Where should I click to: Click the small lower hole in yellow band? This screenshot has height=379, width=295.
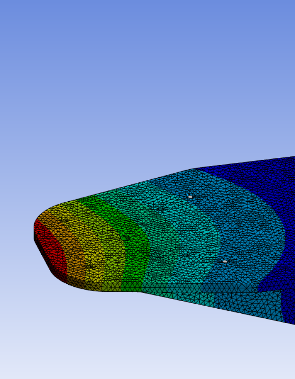tap(88, 267)
